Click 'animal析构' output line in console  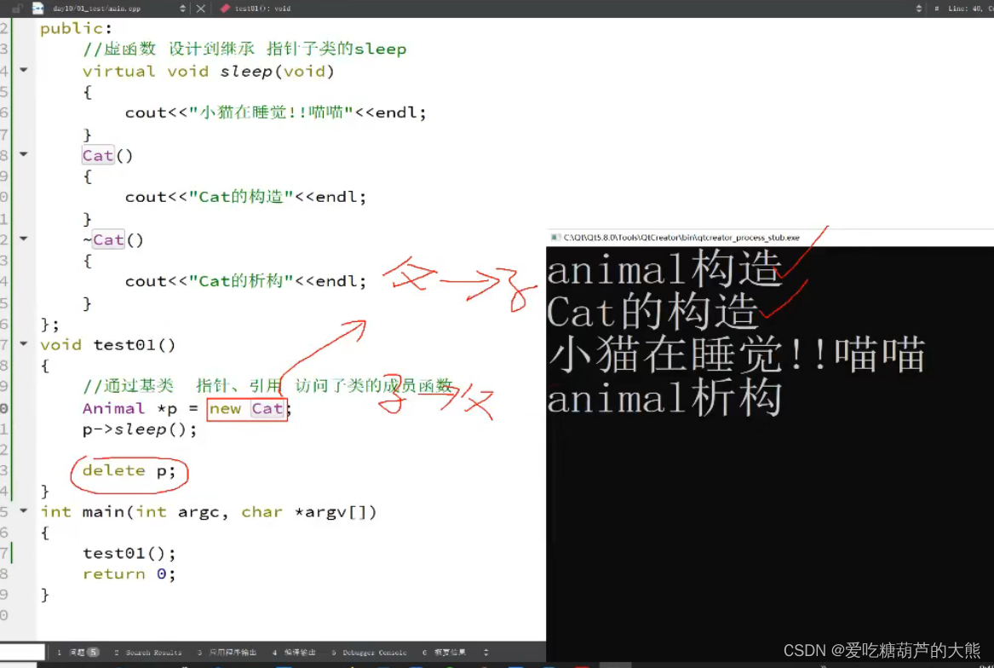[x=664, y=398]
